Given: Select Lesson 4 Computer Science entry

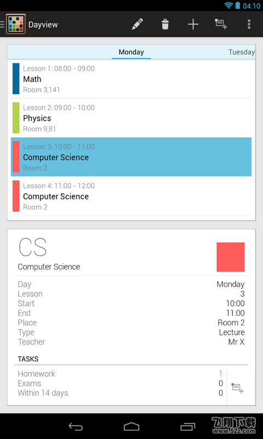Looking at the screenshot, I should pyautogui.click(x=131, y=196).
